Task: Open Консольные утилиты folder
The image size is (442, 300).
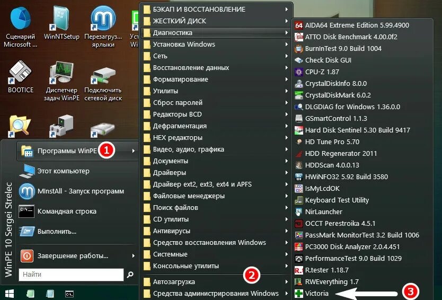Action: coord(216,266)
